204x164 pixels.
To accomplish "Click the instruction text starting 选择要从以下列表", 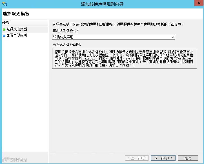I will click(x=118, y=24).
